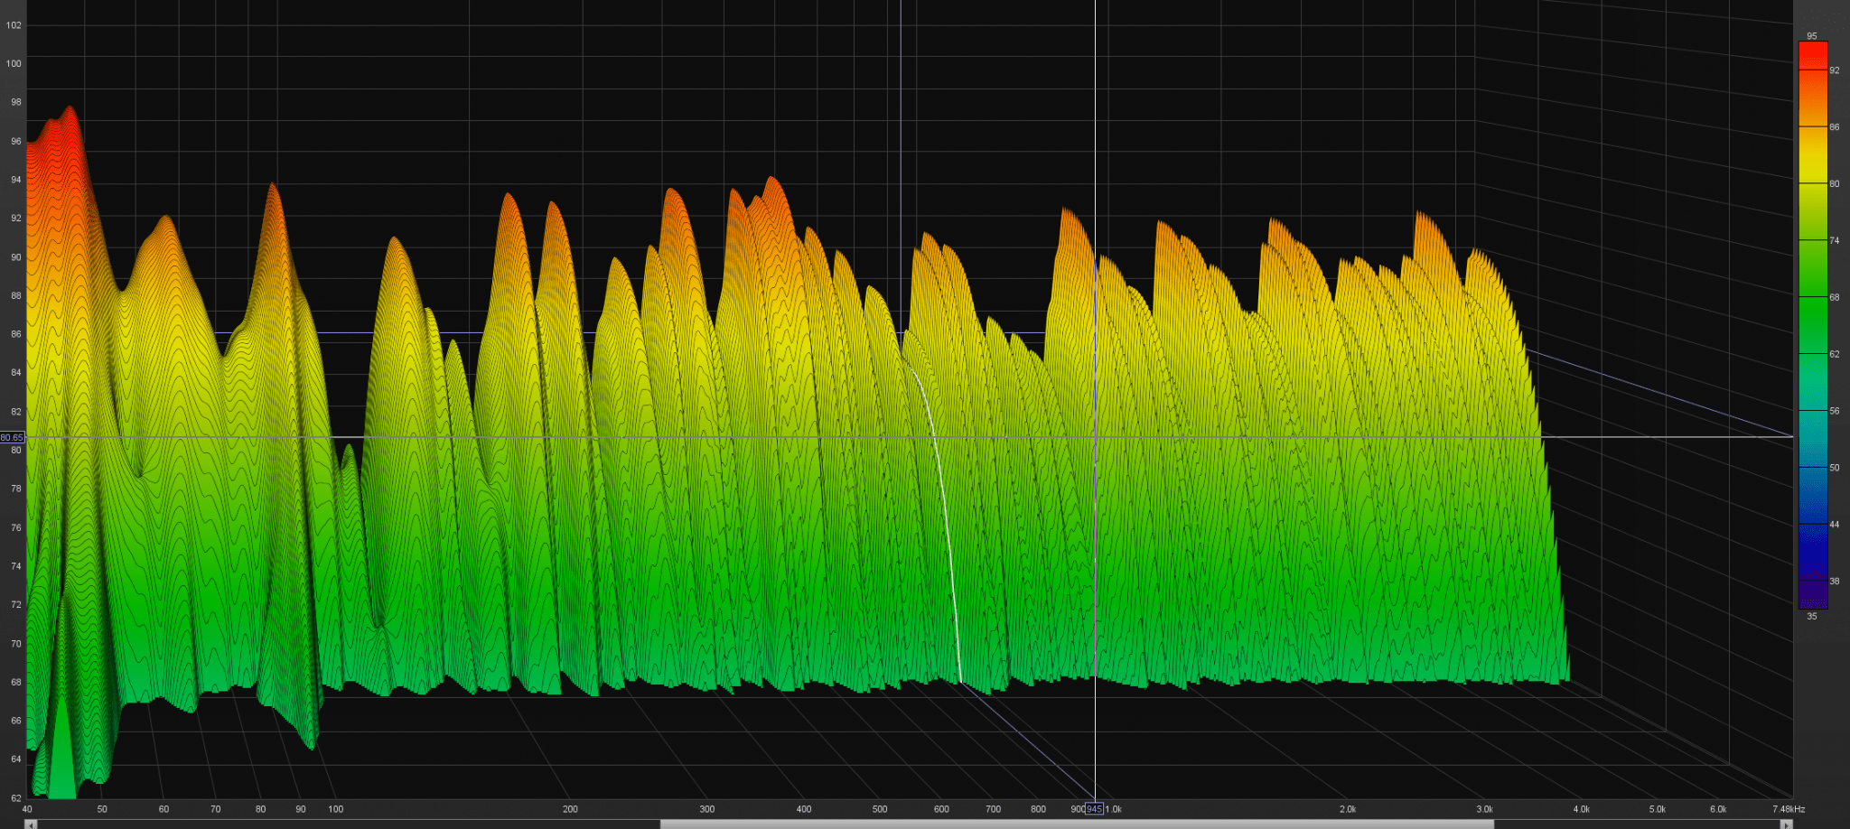Click the 300 frequency axis label

coord(707,809)
